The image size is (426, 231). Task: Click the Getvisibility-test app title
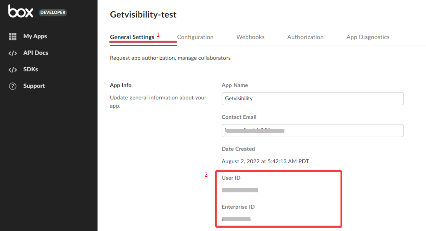143,15
